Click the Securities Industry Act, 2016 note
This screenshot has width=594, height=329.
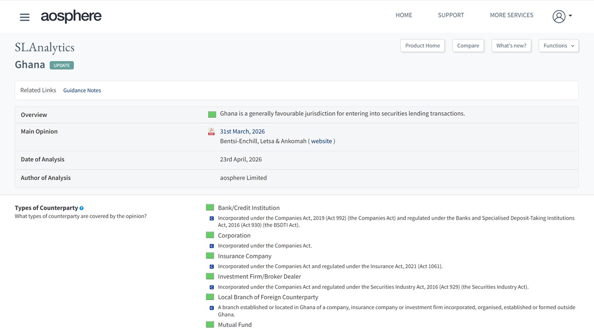(x=373, y=287)
